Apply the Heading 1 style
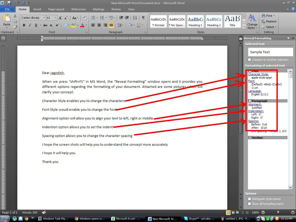296x222 pixels. pyautogui.click(x=195, y=22)
